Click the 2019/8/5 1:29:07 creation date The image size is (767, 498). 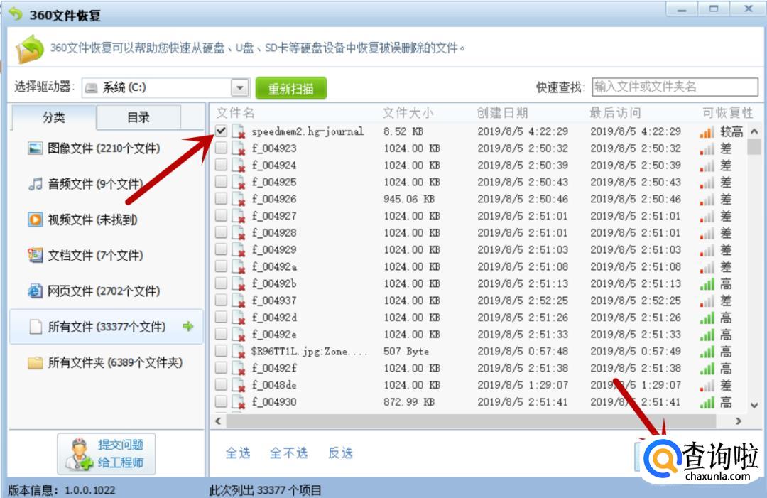point(523,386)
